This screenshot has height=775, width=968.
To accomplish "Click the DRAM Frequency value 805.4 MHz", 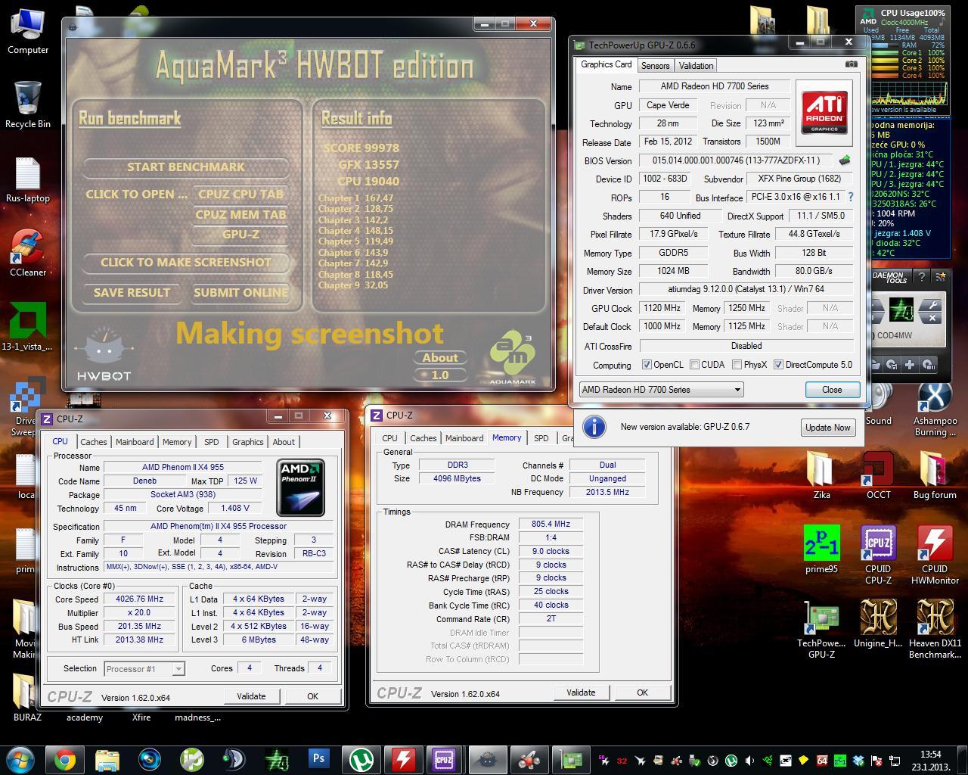I will coord(551,524).
